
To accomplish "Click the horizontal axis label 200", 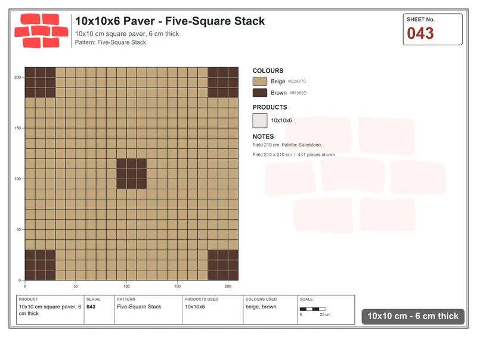I will tap(228, 286).
